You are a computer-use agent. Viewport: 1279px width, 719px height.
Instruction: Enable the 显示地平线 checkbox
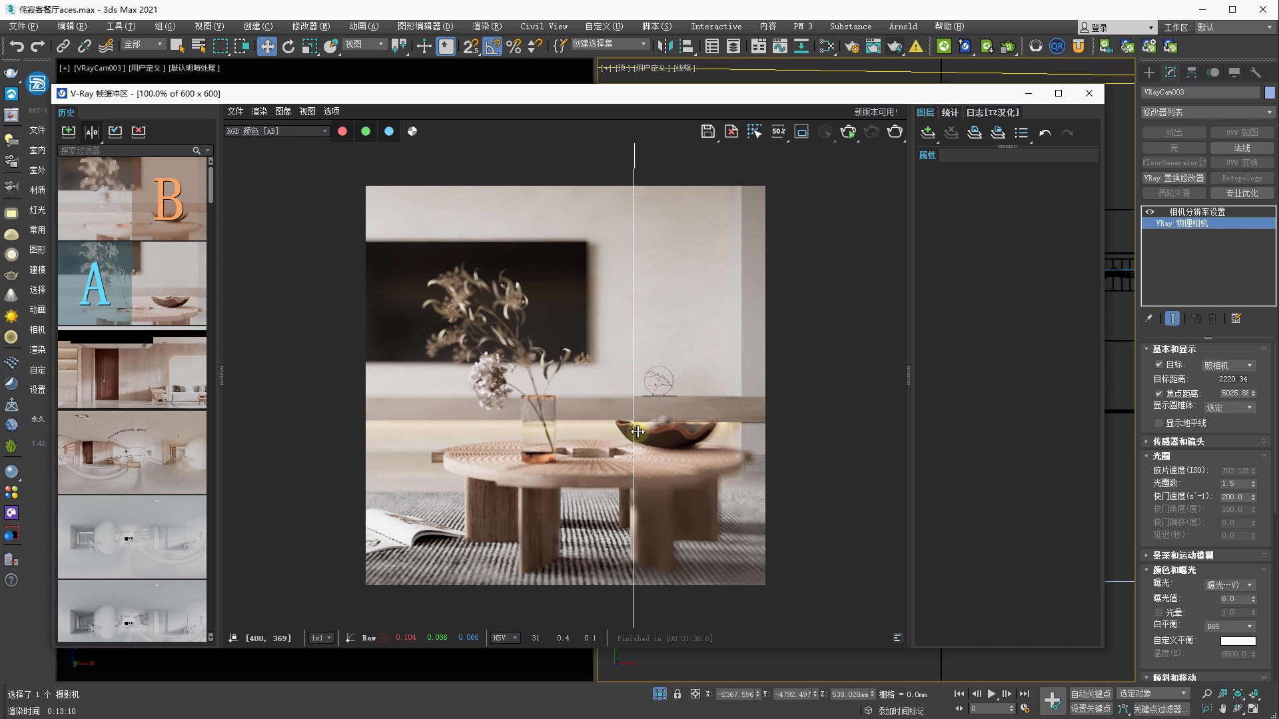(x=1159, y=423)
